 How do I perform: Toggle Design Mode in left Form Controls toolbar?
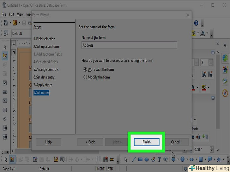click(x=5, y=56)
